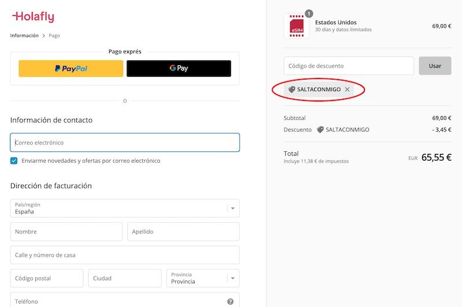
Task: Click the total amount 65,55 €
Action: 437,158
